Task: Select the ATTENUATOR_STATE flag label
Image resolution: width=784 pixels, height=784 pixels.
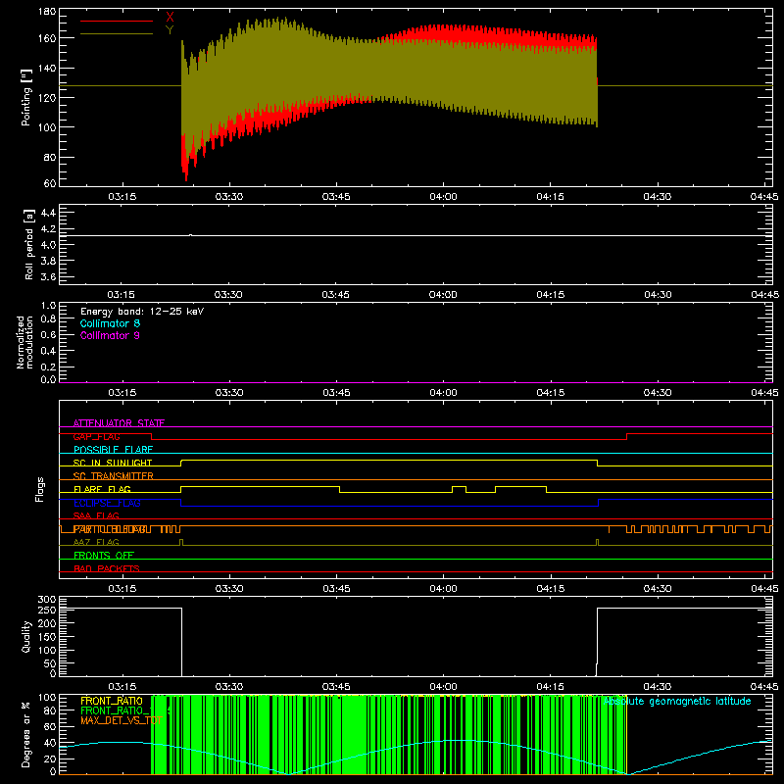Action: tap(119, 423)
